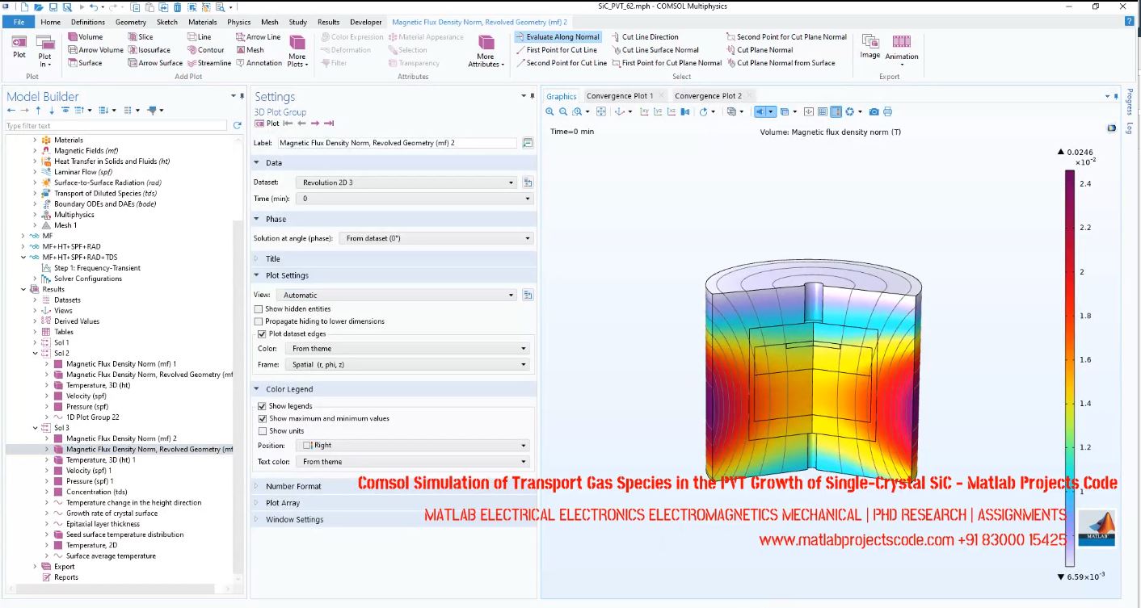Uncheck Show maximum and minimum values

(x=262, y=418)
